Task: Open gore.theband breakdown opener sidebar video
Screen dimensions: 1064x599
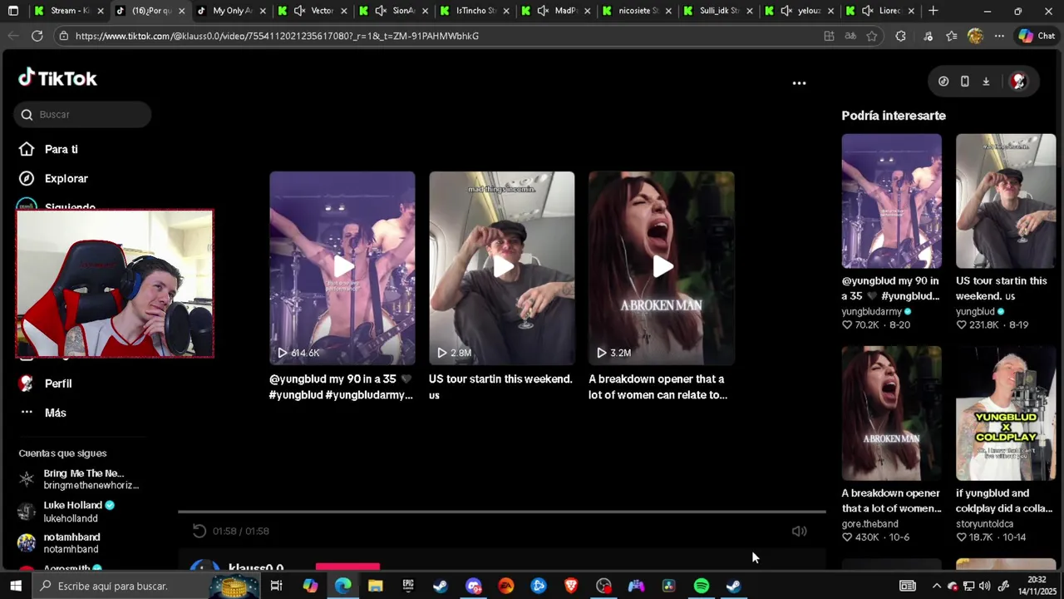Action: pyautogui.click(x=891, y=413)
